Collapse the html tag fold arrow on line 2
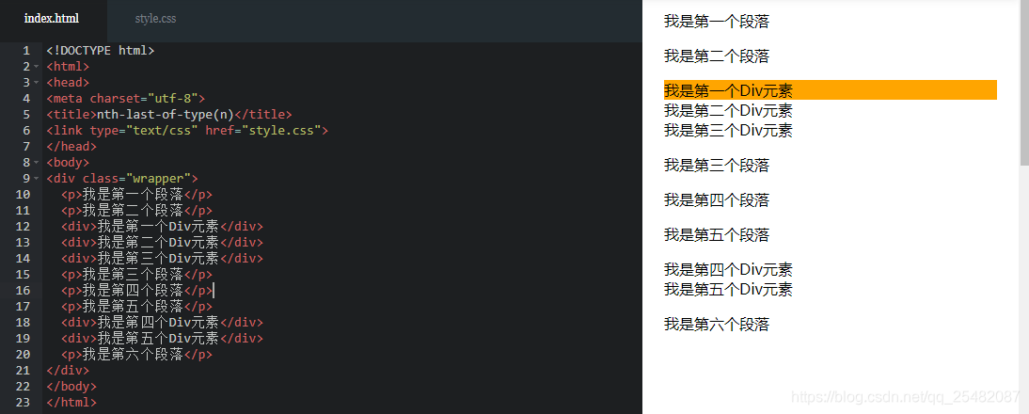This screenshot has height=414, width=1029. (x=38, y=67)
